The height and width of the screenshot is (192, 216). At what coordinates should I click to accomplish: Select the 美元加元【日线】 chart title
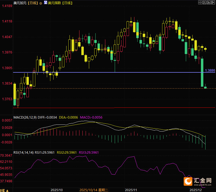[26, 3]
